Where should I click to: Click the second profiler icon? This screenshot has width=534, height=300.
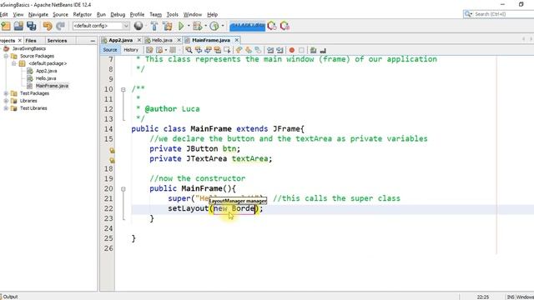click(285, 26)
